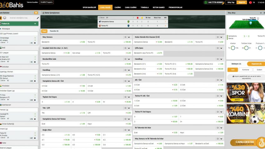Open the CASINO menu item
The width and height of the screenshot is (265, 149).
[117, 7]
